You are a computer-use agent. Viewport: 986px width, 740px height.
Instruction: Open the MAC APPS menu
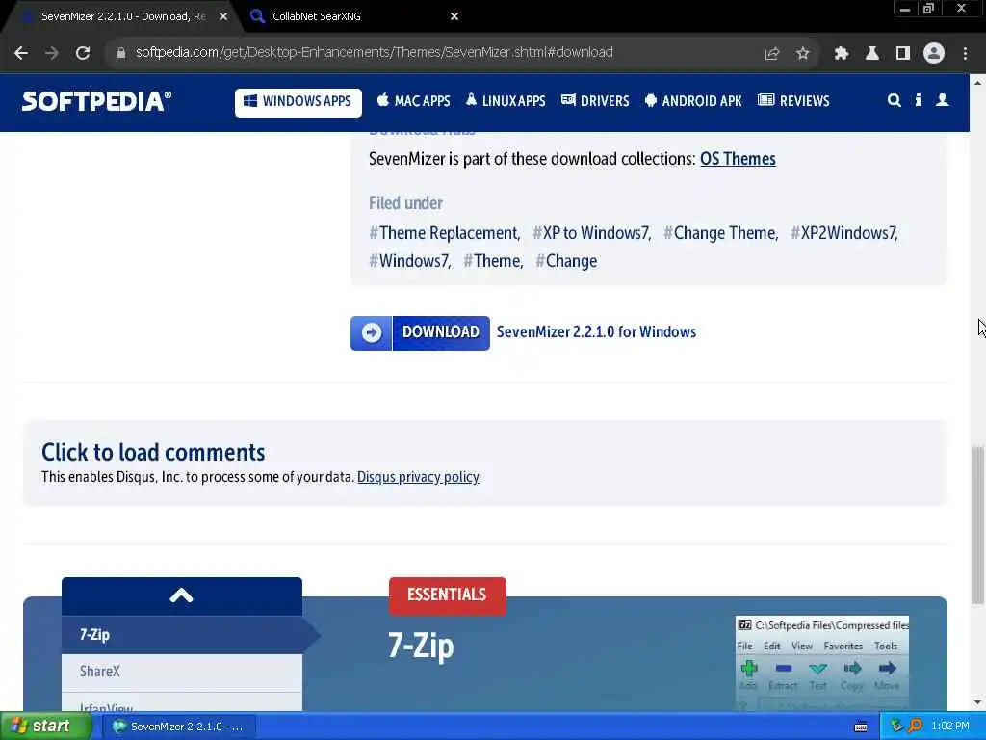point(414,101)
